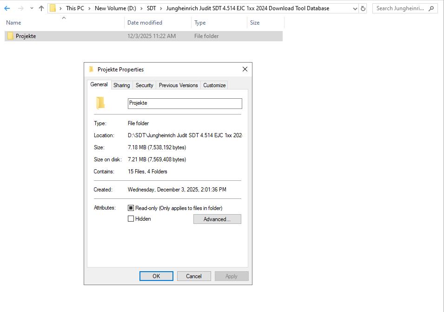Close the Projekte Properties dialog

[x=245, y=69]
